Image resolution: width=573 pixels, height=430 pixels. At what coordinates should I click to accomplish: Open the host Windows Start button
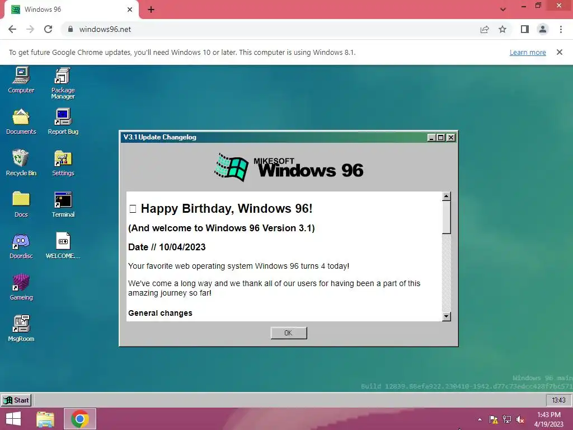[13, 419]
